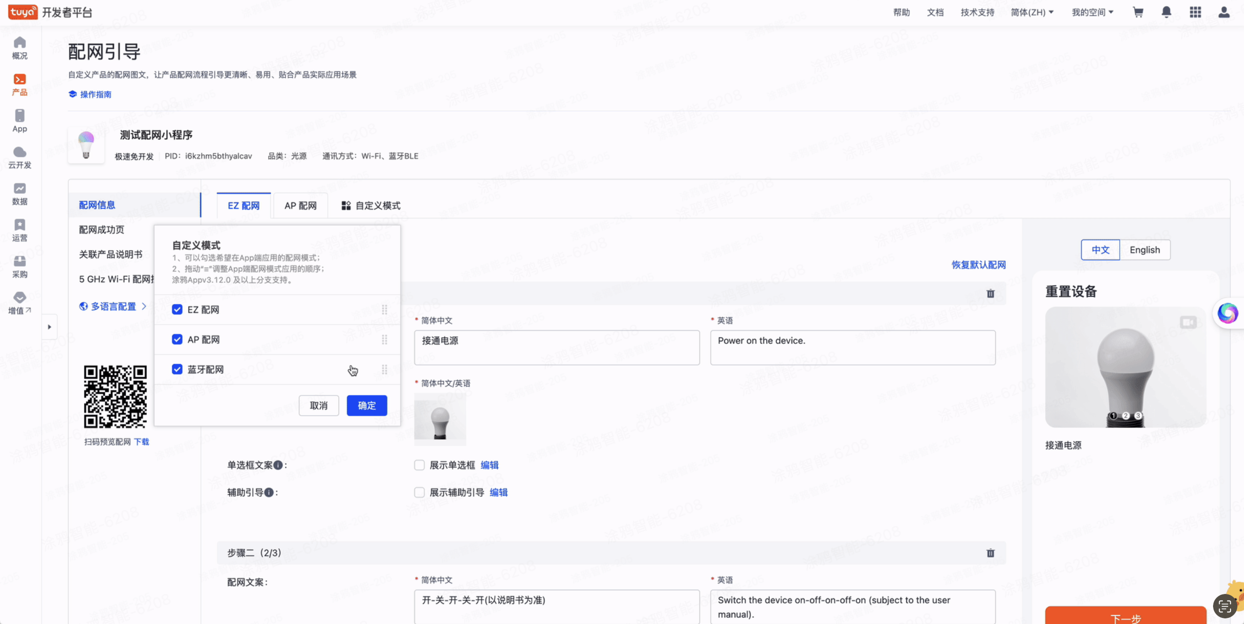Screen dimensions: 1244x624
Task: Open the floating AI assistant icon
Action: (1228, 313)
